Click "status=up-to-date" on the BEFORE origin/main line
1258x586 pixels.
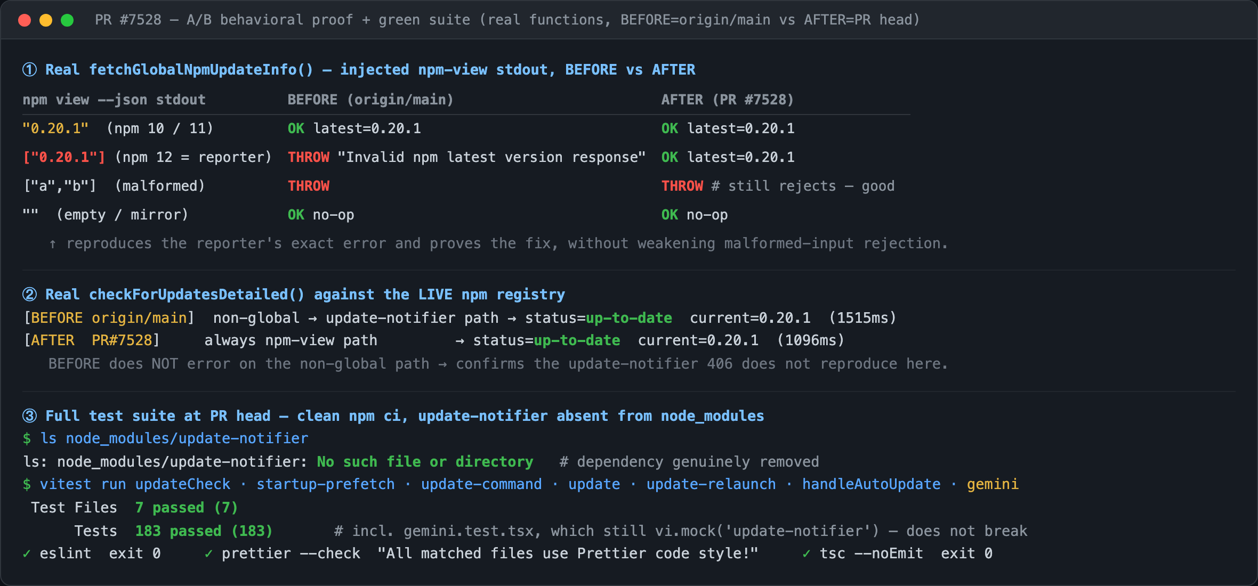click(599, 318)
